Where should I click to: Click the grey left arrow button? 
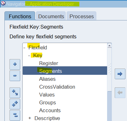120,93
